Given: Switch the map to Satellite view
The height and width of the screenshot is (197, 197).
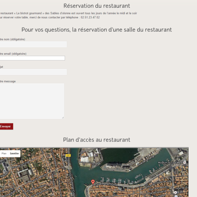Looking at the screenshot, I should pos(14,153).
